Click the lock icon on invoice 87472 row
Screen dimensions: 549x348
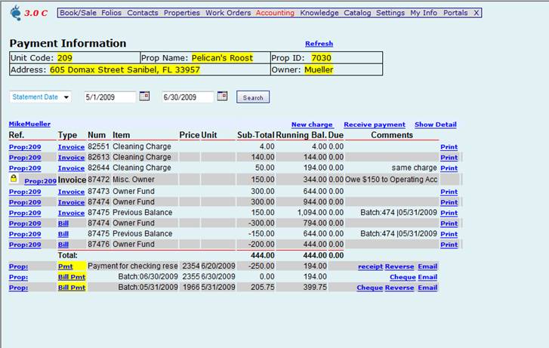pos(14,179)
